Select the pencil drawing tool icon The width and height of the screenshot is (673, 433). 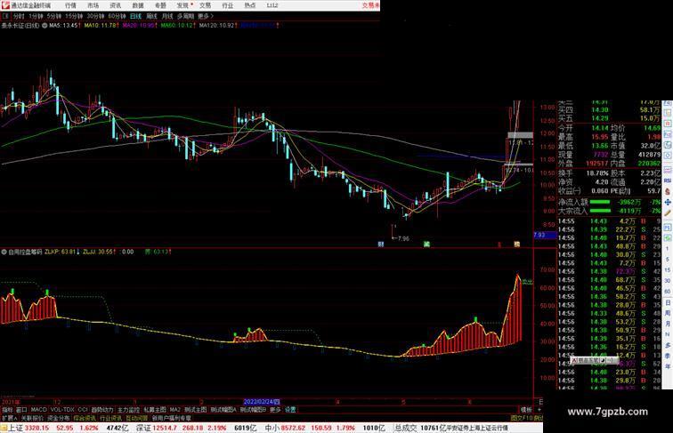[668, 213]
